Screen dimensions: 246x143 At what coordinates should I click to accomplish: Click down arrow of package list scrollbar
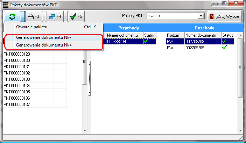[84, 131]
